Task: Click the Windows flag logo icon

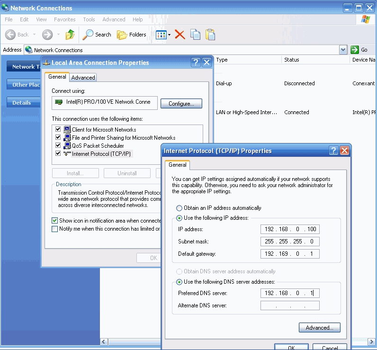Action: click(366, 19)
